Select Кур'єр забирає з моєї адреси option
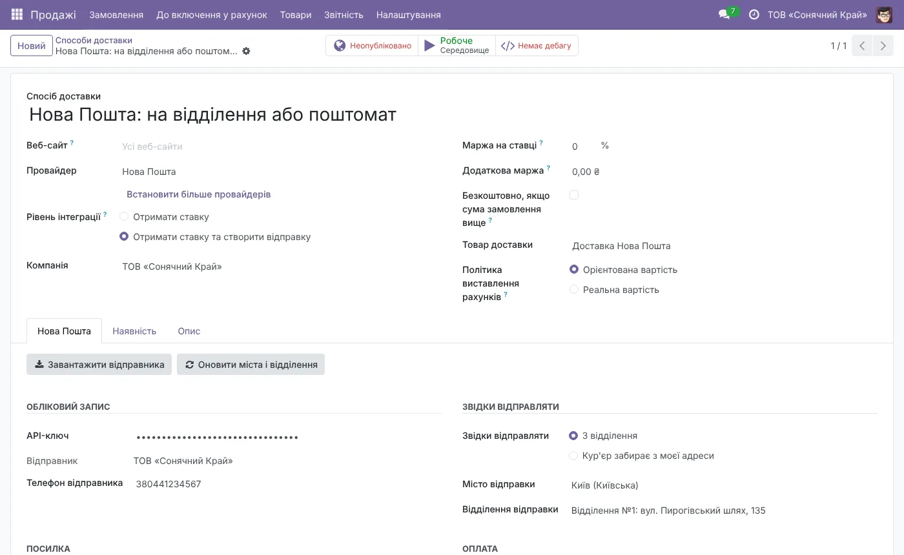The width and height of the screenshot is (904, 555). 573,456
